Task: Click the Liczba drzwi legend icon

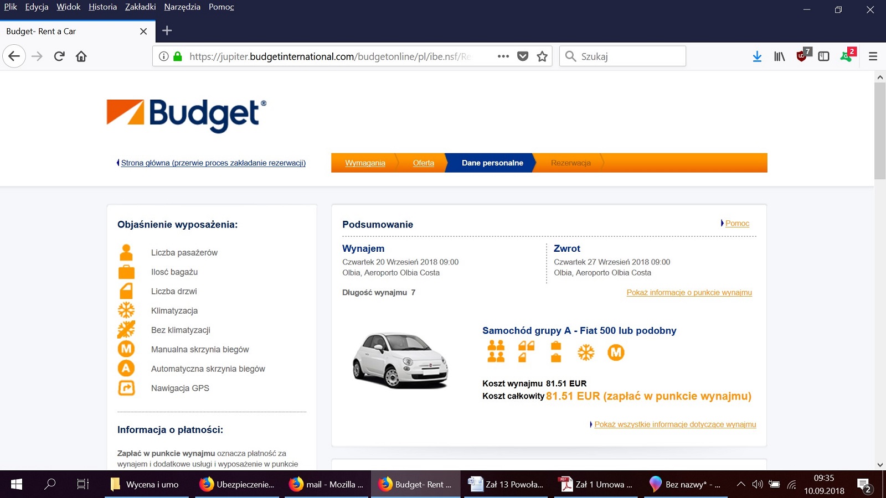Action: [x=126, y=291]
